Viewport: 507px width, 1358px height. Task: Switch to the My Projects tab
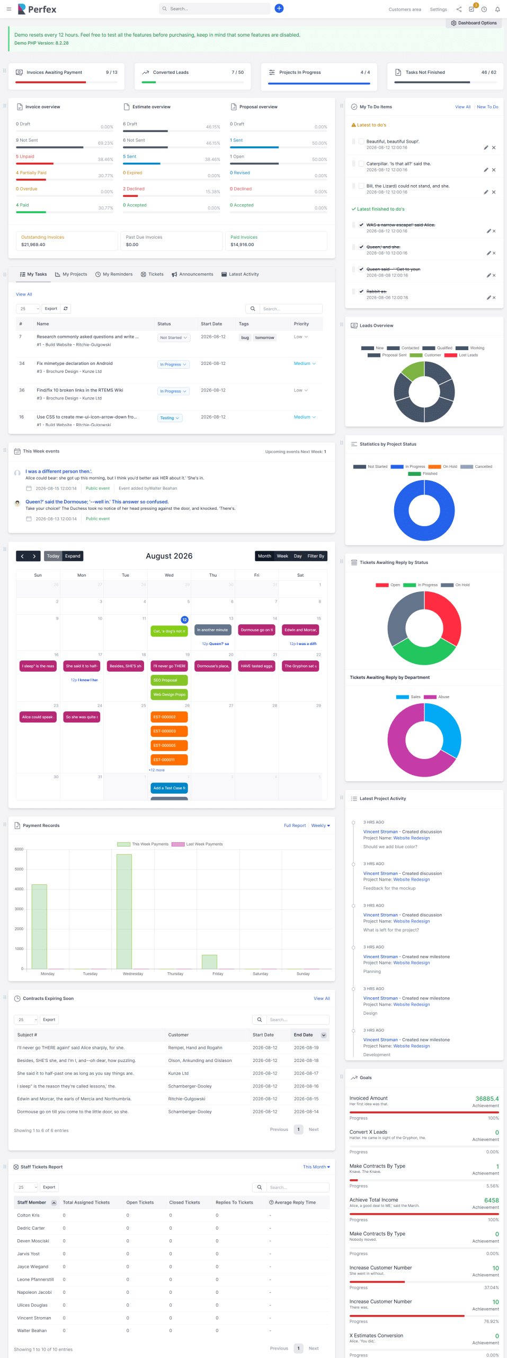click(71, 274)
